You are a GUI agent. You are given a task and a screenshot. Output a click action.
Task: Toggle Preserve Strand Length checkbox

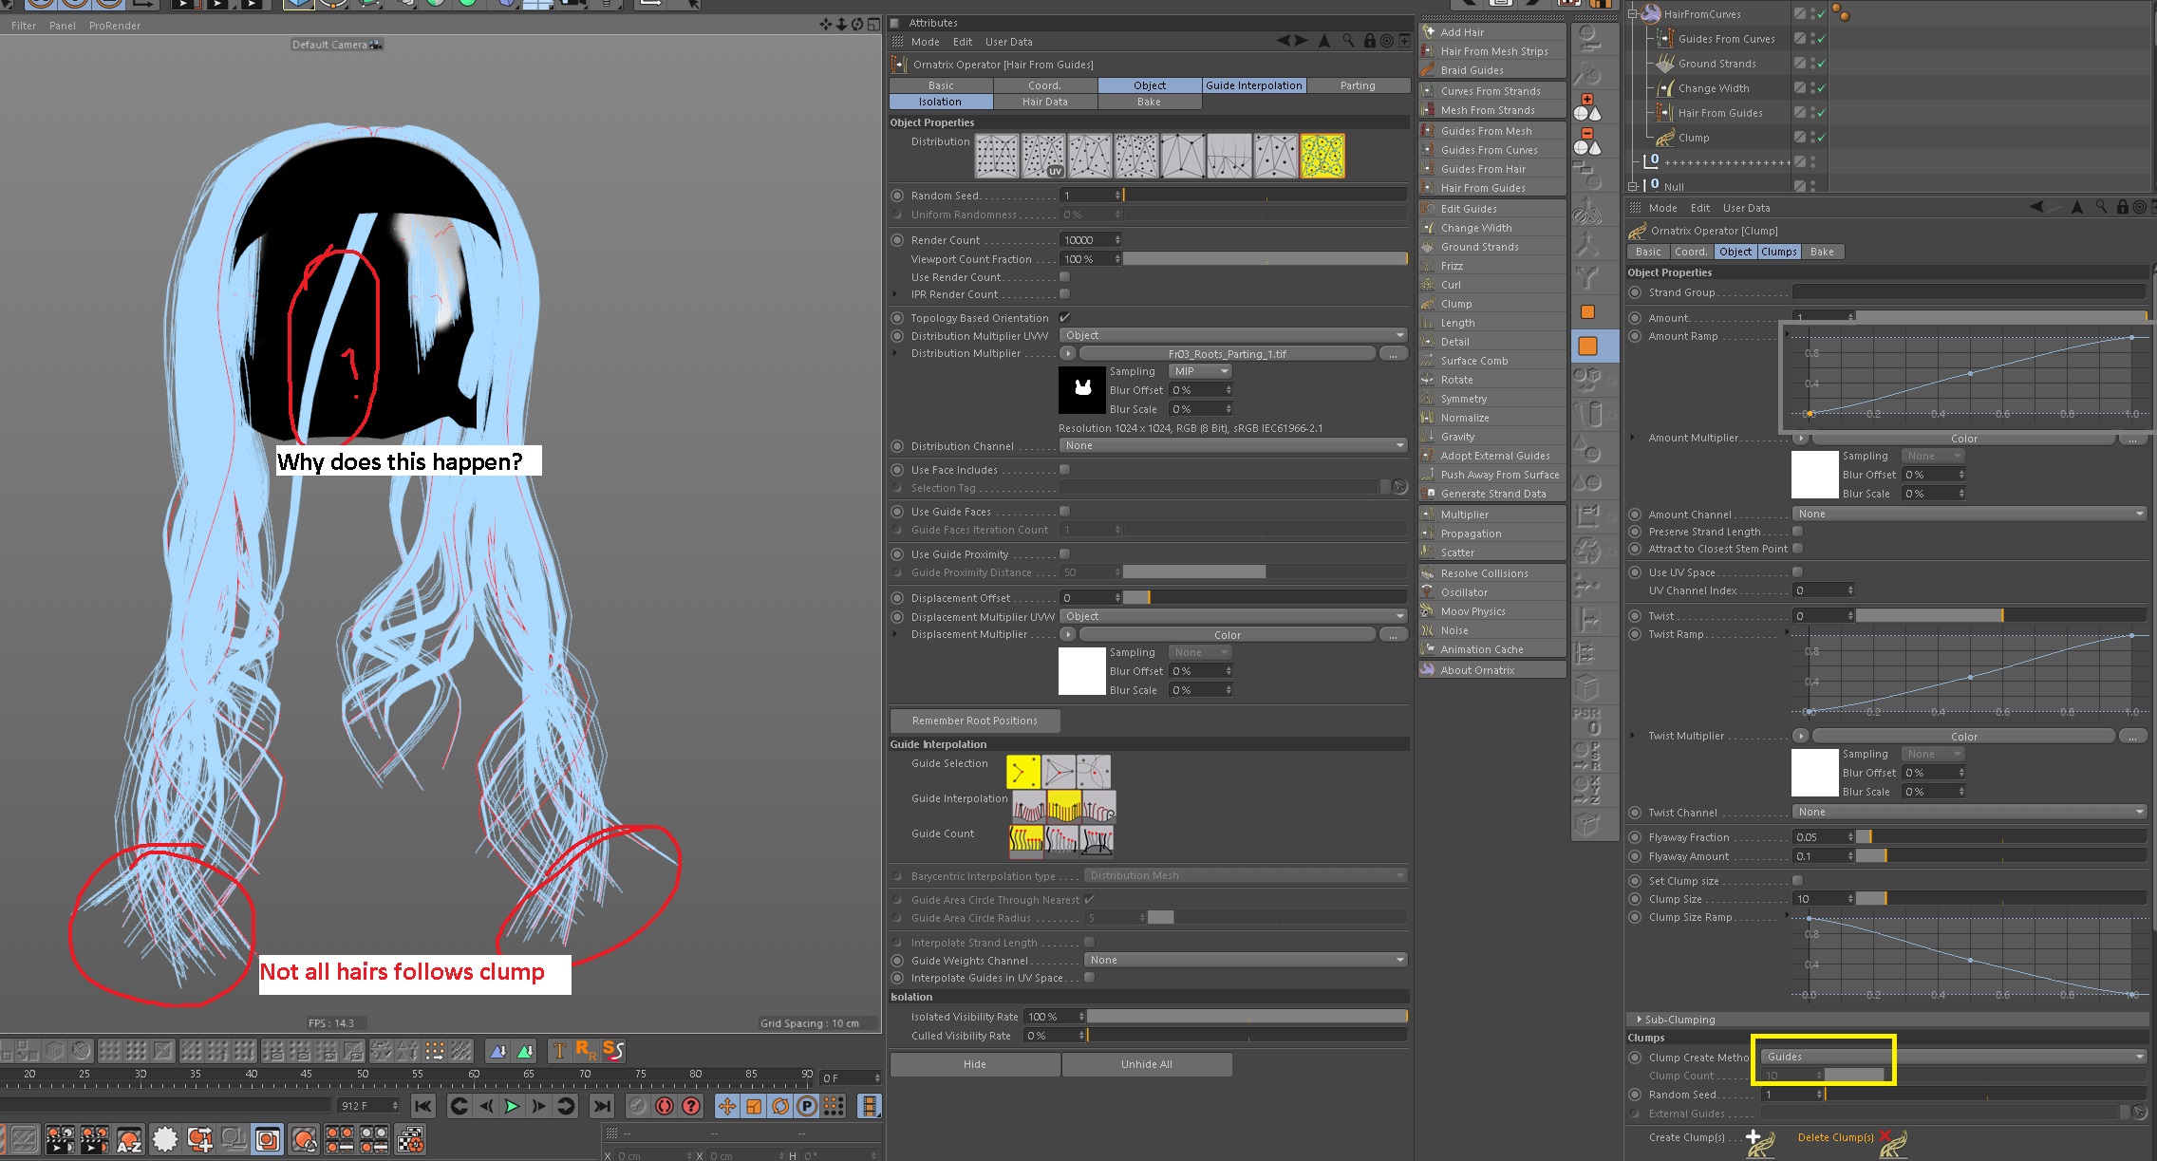(1798, 531)
